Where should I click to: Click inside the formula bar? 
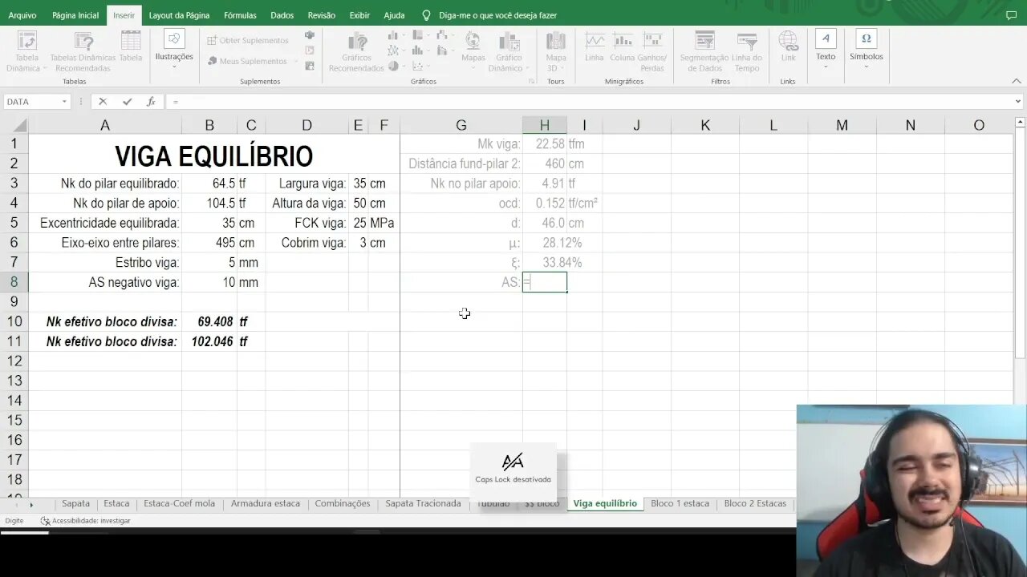point(590,102)
